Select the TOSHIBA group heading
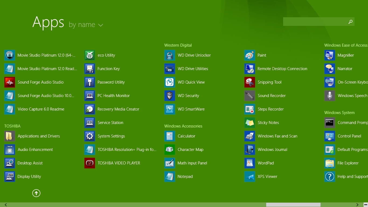 pyautogui.click(x=12, y=126)
